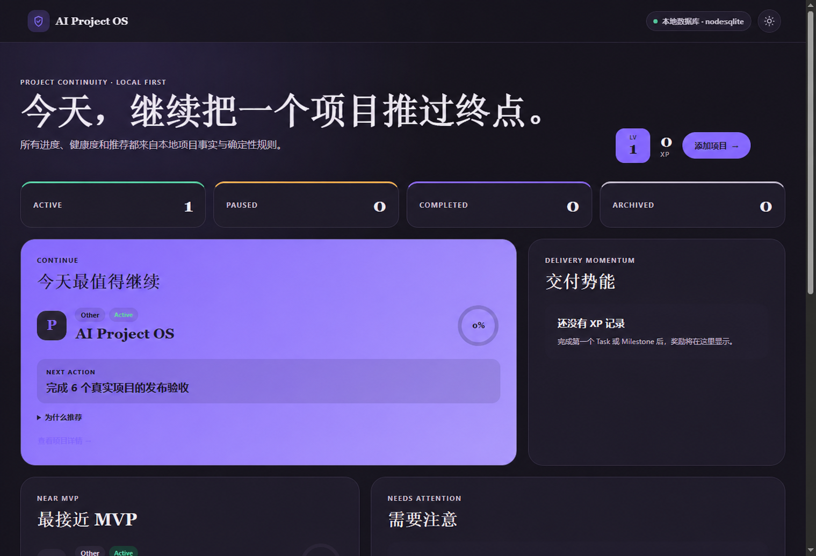Select the PAUSED projects stat card

[306, 205]
